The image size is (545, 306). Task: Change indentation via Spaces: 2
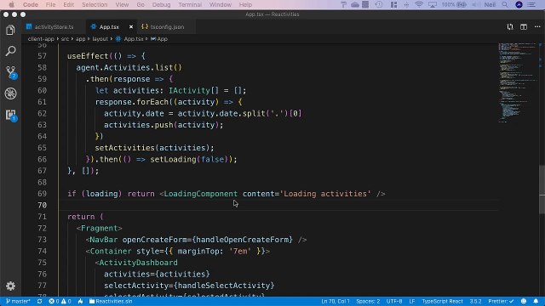click(x=368, y=301)
